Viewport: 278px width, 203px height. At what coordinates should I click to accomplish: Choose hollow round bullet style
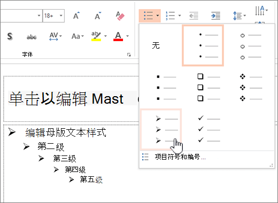250,46
